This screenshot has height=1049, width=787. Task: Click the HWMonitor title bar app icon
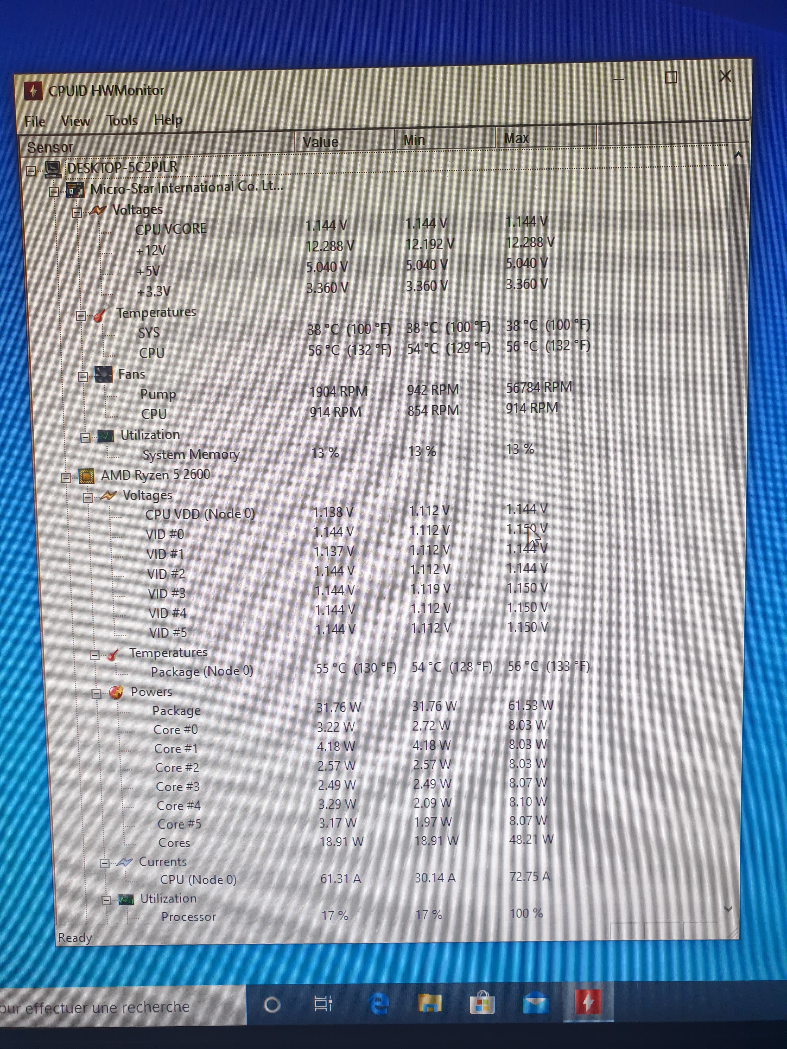click(33, 91)
